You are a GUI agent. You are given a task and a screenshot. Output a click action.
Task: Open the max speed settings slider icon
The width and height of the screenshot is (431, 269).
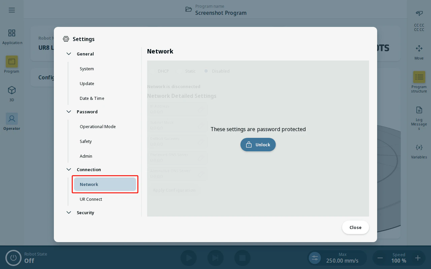315,258
